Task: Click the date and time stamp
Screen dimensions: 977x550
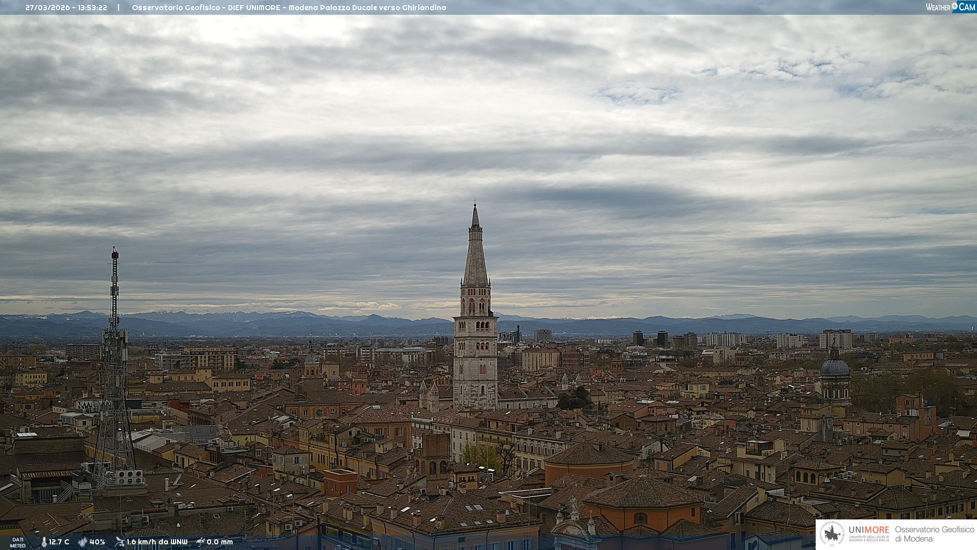Action: pos(66,8)
